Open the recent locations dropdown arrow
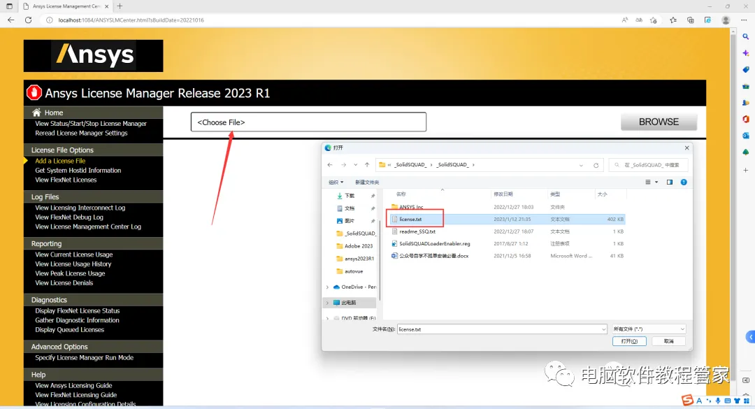 point(355,165)
